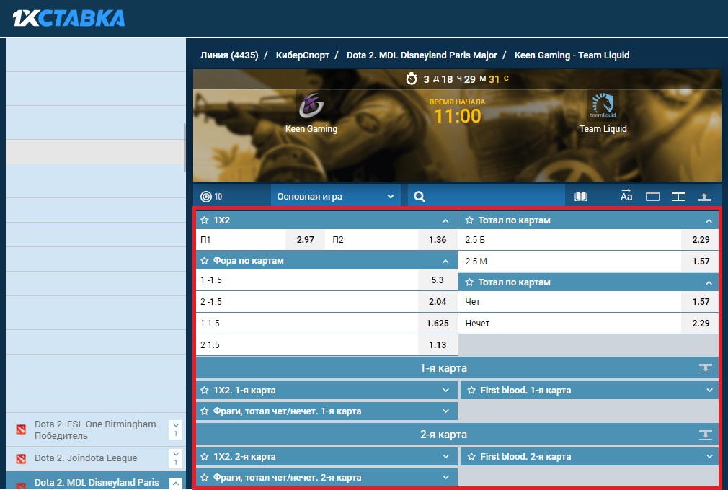Go to КиберСпорт in the breadcrumb
This screenshot has height=490, width=728.
[x=302, y=55]
